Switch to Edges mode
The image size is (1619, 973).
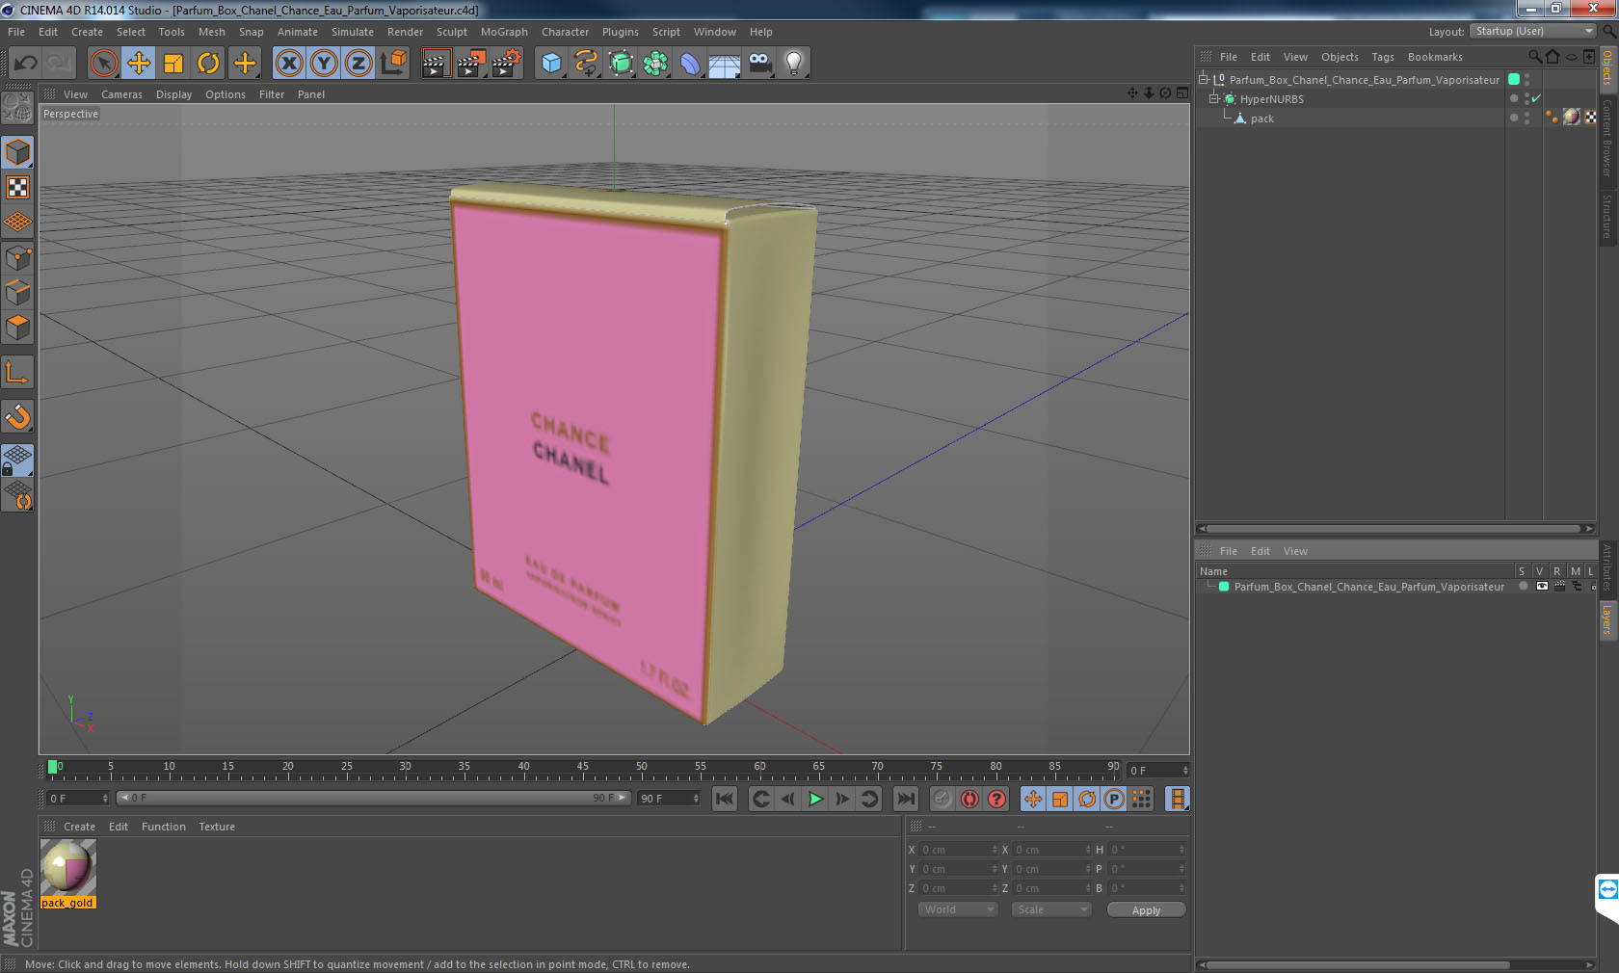click(x=17, y=293)
